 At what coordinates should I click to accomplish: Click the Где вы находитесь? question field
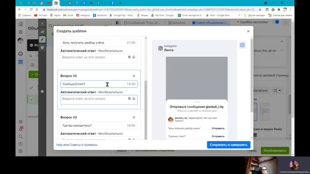(x=99, y=126)
